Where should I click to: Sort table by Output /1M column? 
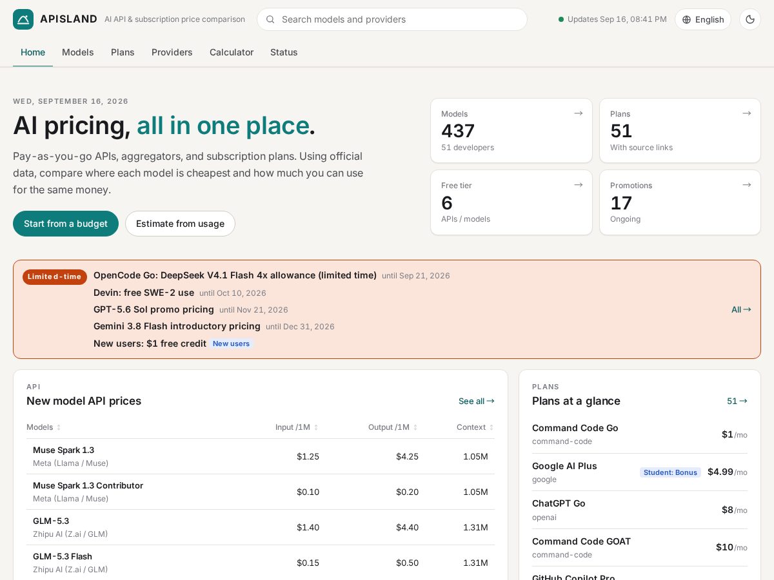393,427
